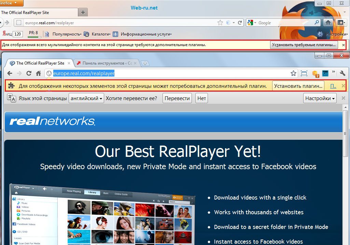The width and height of the screenshot is (350, 245).
Task: Open the английский language dropdown
Action: point(86,98)
